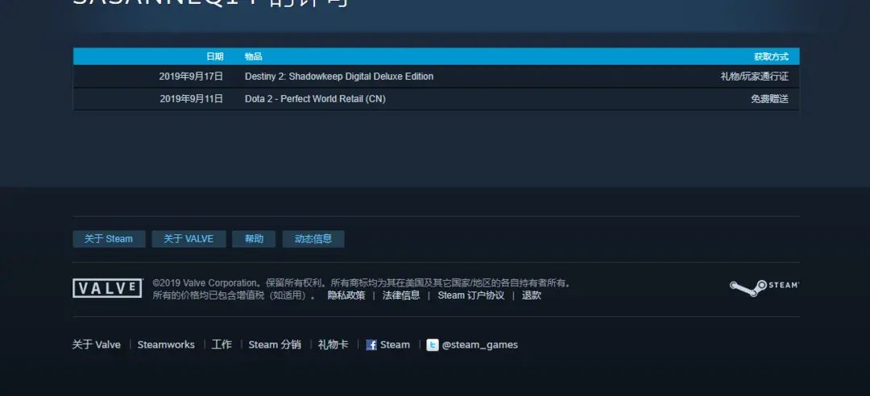Image resolution: width=870 pixels, height=396 pixels.
Task: Click the 日期 column header
Action: [x=215, y=56]
